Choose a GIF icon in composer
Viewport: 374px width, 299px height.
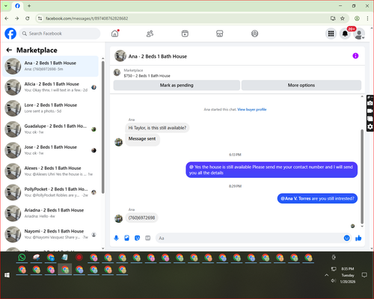(148, 238)
